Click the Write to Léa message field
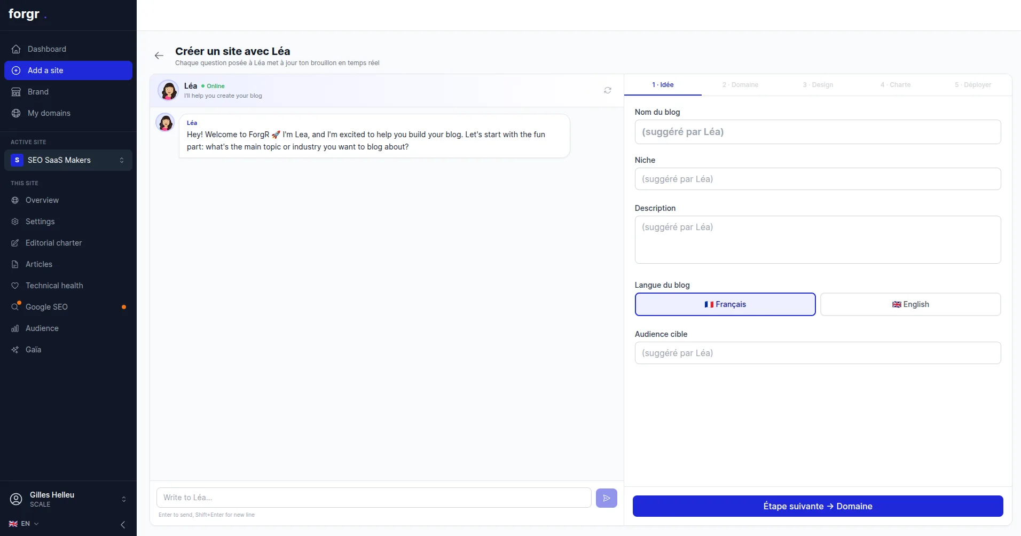This screenshot has width=1021, height=536. click(x=374, y=498)
